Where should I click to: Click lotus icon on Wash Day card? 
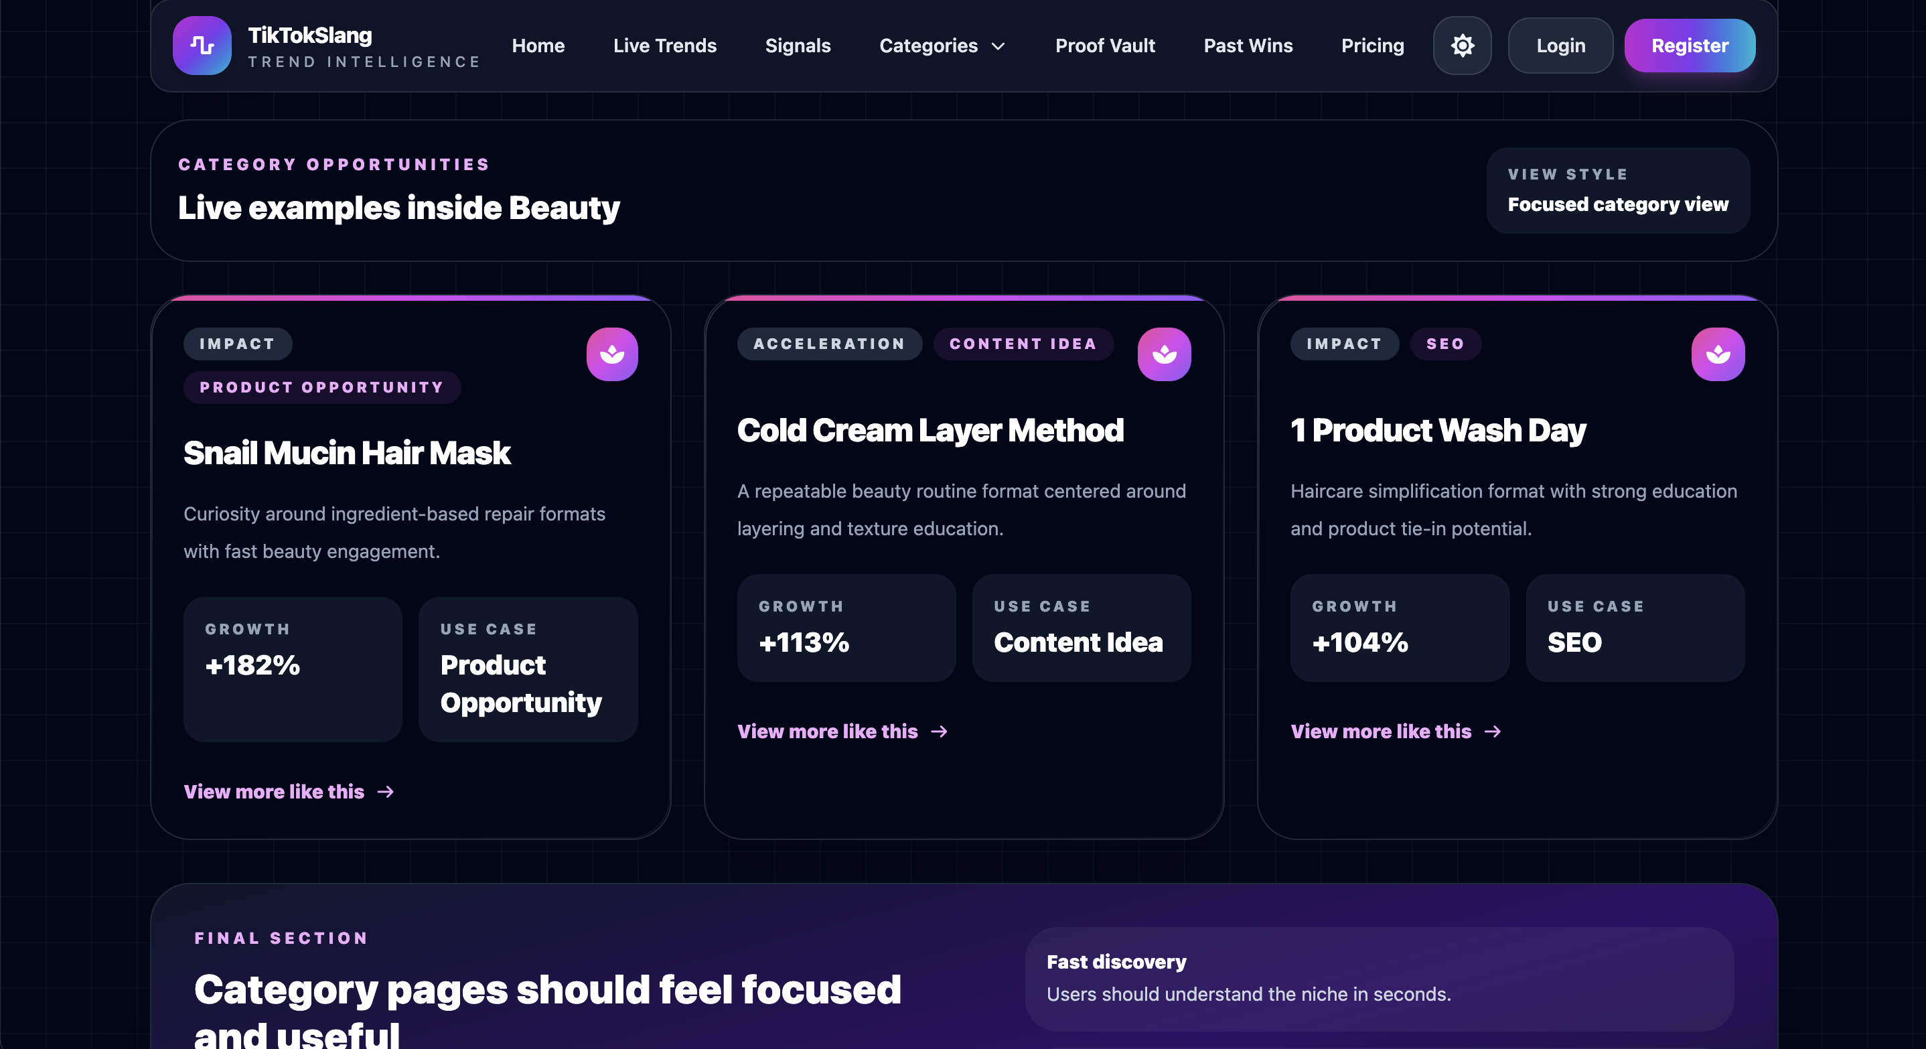point(1718,354)
